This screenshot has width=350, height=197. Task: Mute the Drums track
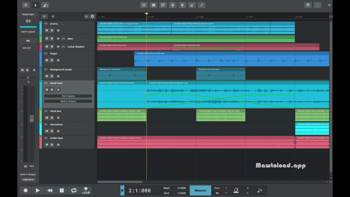[47, 30]
